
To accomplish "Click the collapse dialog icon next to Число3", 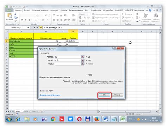I will 82,64.
